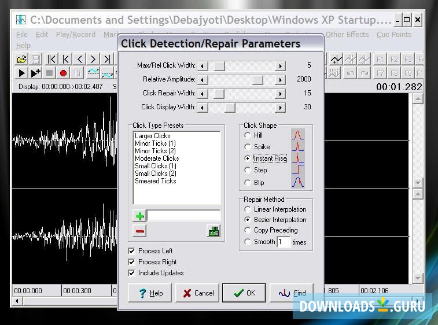
Task: Click the Relative Amplitude slider thumb
Action: tap(258, 80)
